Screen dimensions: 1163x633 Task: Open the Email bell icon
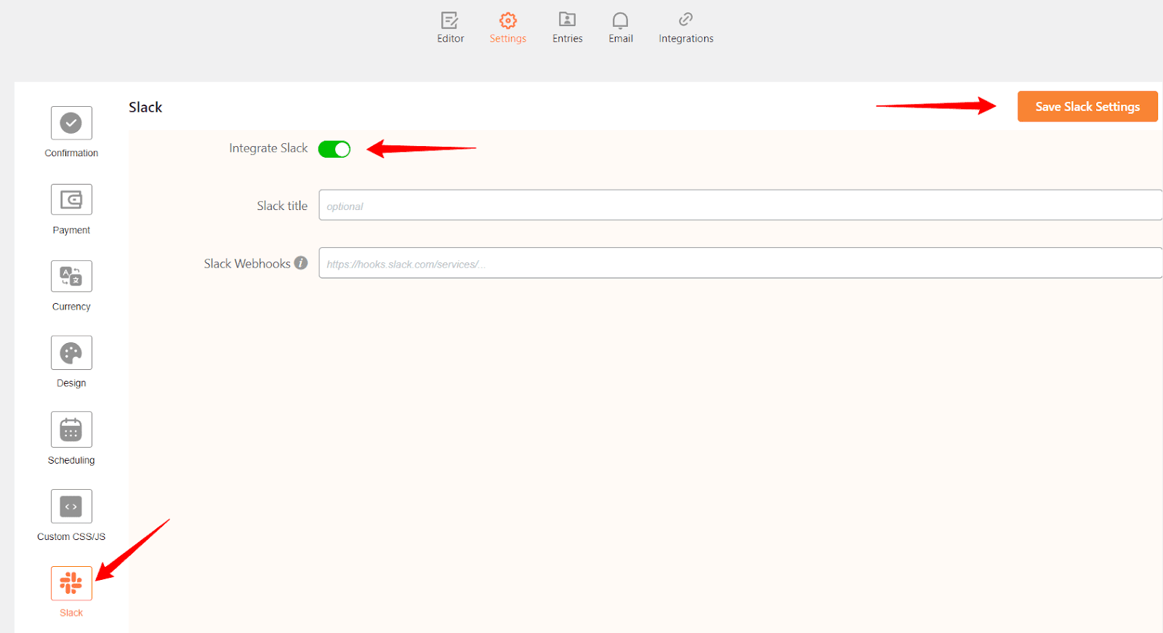click(x=620, y=20)
